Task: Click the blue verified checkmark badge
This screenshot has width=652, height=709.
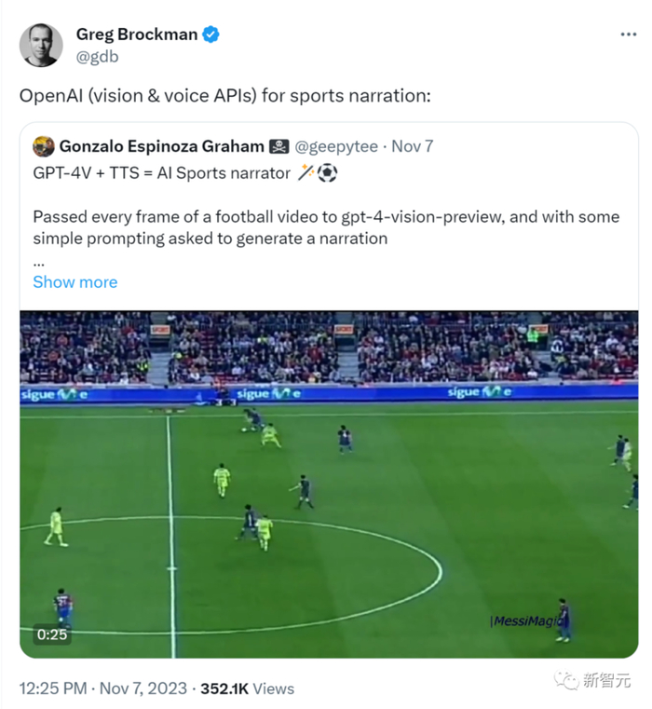Action: pos(212,34)
